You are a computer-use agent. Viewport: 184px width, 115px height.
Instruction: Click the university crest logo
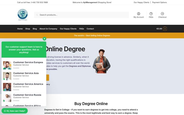click(x=23, y=15)
